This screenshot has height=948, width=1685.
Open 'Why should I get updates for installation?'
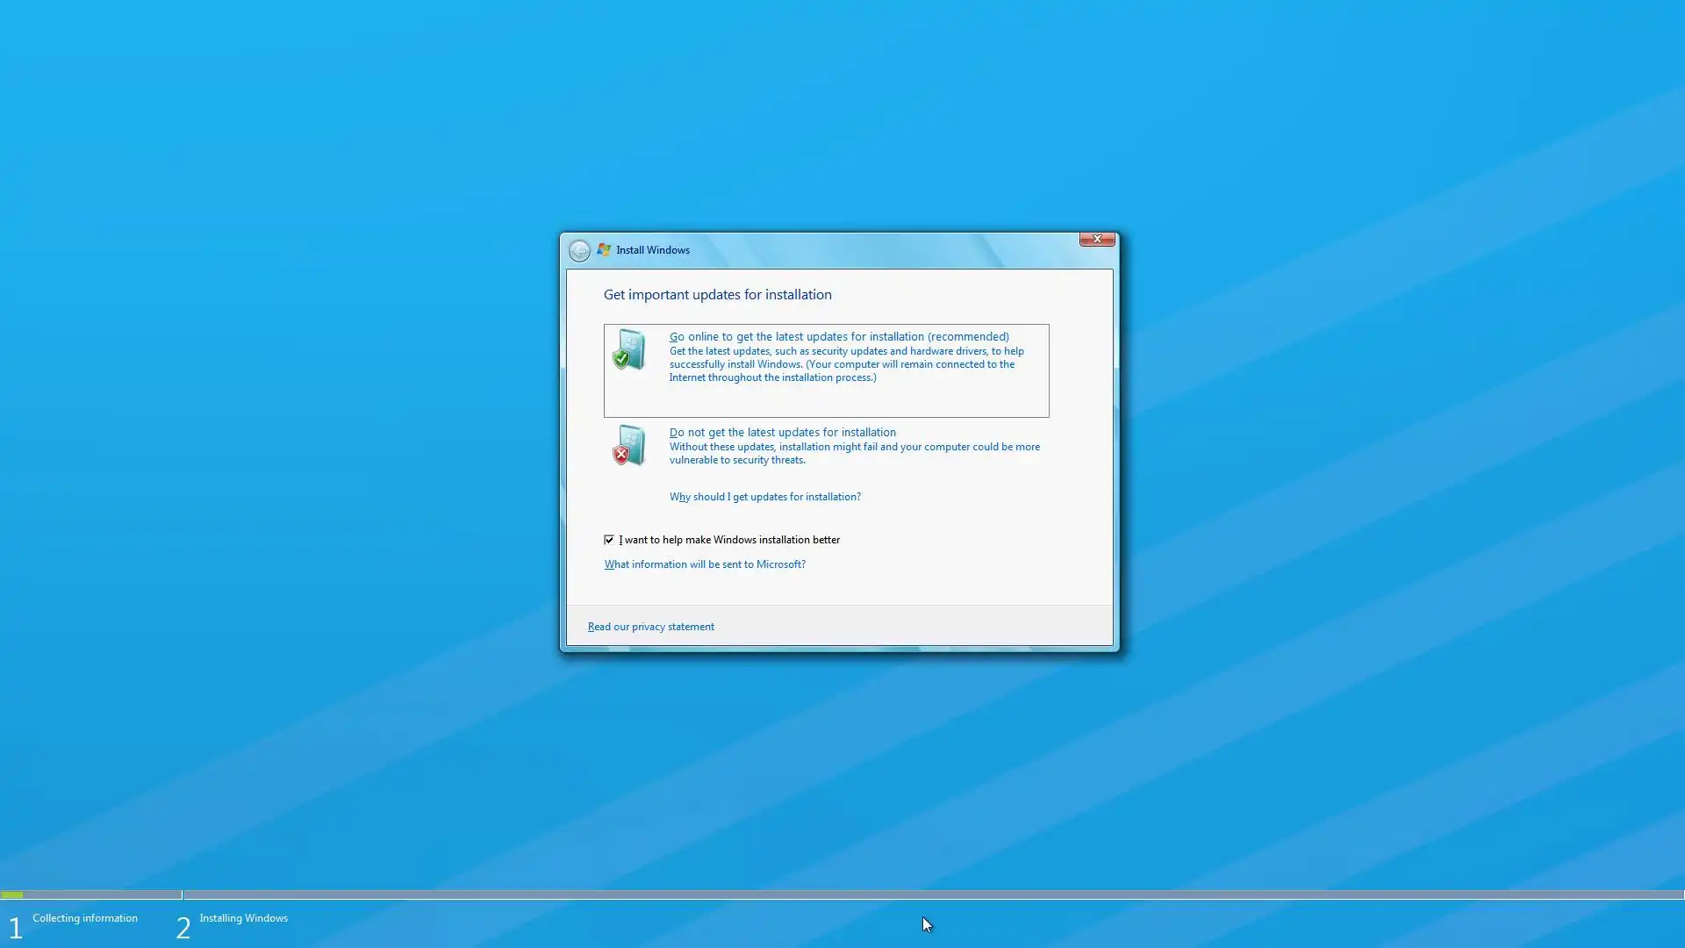point(764,497)
